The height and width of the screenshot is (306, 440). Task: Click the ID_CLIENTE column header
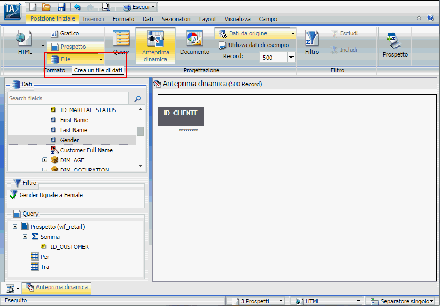click(x=181, y=116)
